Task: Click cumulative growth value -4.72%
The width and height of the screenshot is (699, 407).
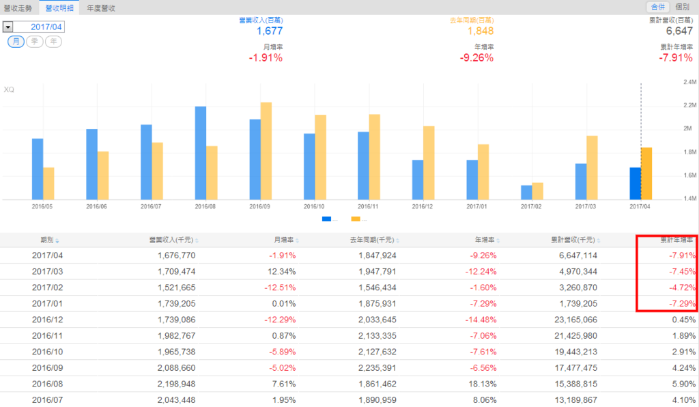Action: click(682, 287)
